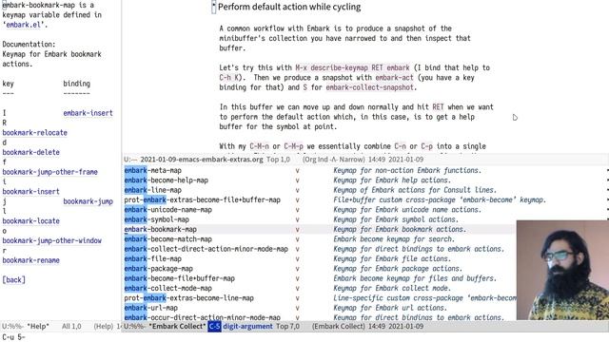Viewport: 609px width, 342px height.
Task: Select embark-file-map entry
Action: point(152,258)
